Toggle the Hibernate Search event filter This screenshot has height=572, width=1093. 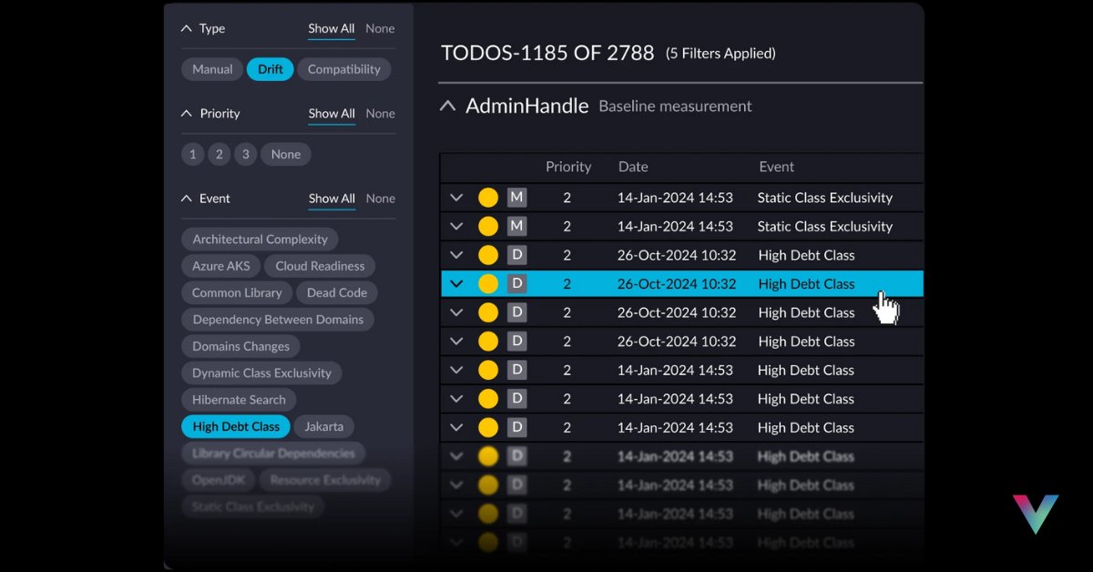click(x=239, y=400)
